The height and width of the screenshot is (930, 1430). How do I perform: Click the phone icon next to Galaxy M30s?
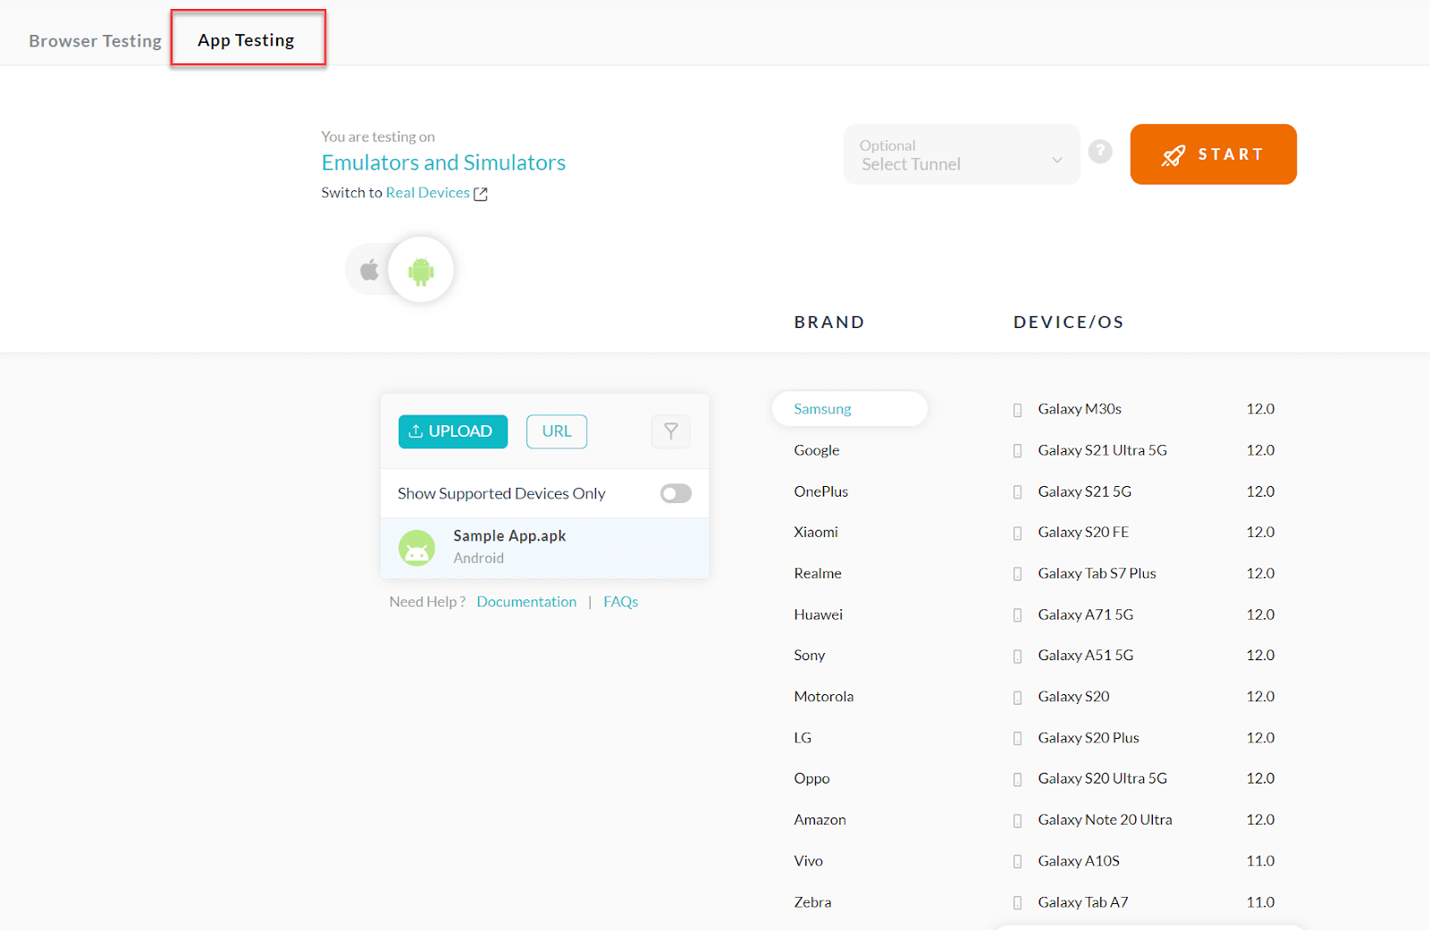pos(1017,409)
